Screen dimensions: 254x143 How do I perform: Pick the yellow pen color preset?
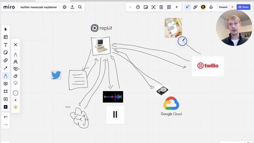pos(15,107)
